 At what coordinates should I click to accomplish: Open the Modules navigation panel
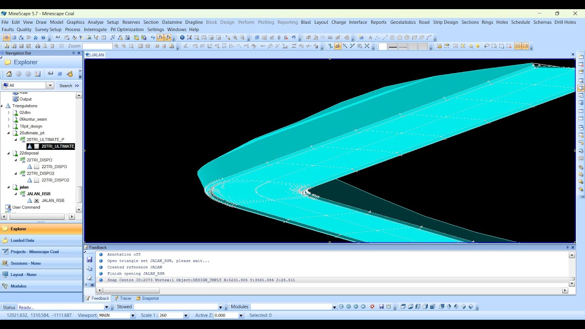point(41,286)
